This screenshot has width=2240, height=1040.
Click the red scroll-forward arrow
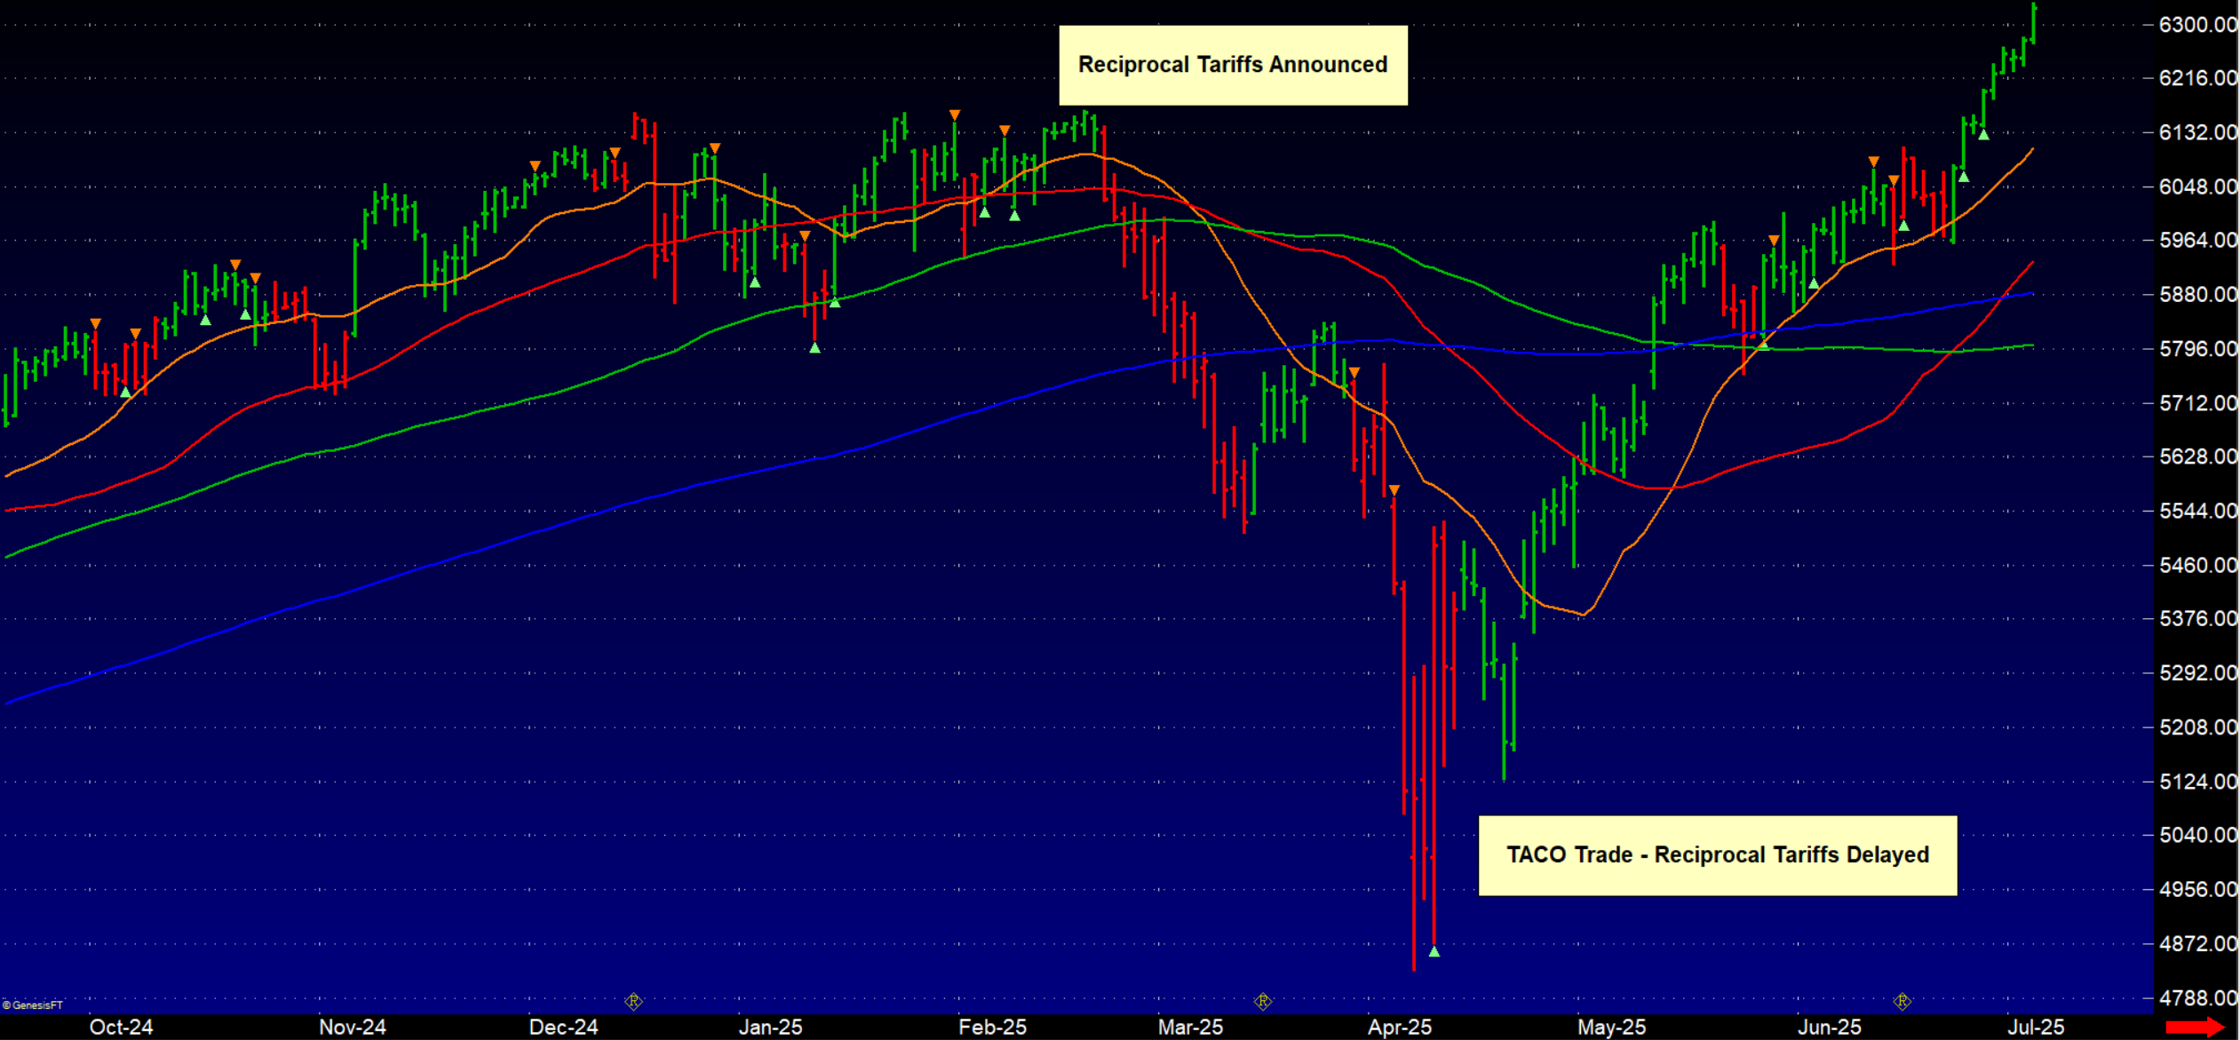2195,1027
